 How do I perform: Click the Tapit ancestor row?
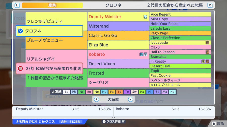point(180,71)
